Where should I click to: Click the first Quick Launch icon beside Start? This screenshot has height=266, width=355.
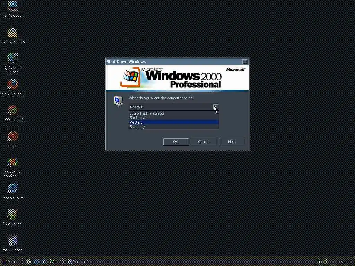coord(28,262)
